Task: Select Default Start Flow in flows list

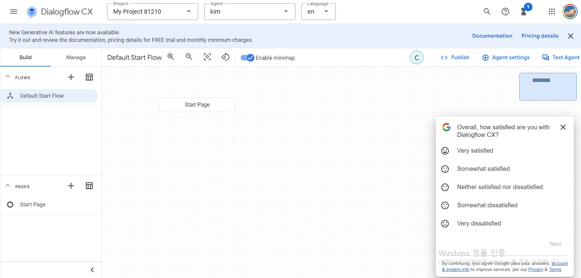Action: click(49, 96)
